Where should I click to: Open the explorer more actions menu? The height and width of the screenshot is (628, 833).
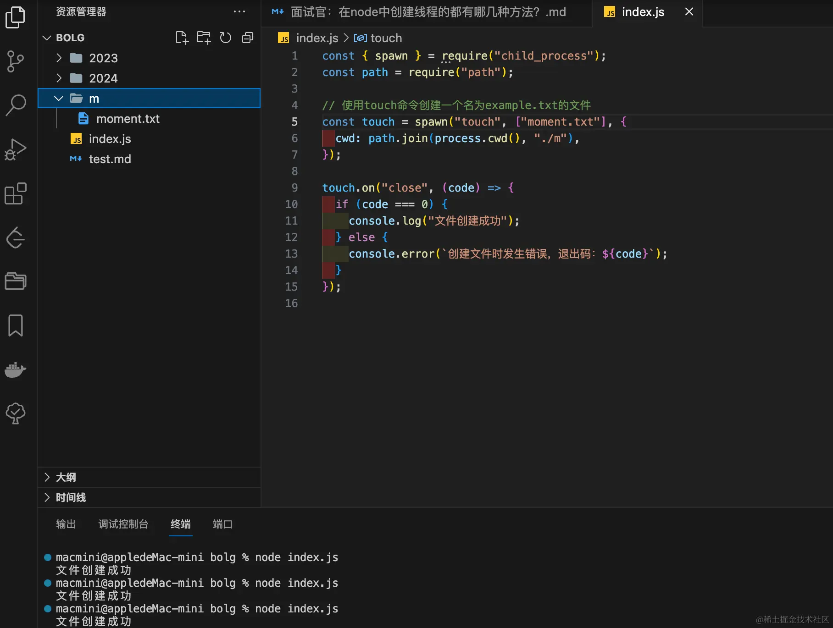click(x=239, y=11)
